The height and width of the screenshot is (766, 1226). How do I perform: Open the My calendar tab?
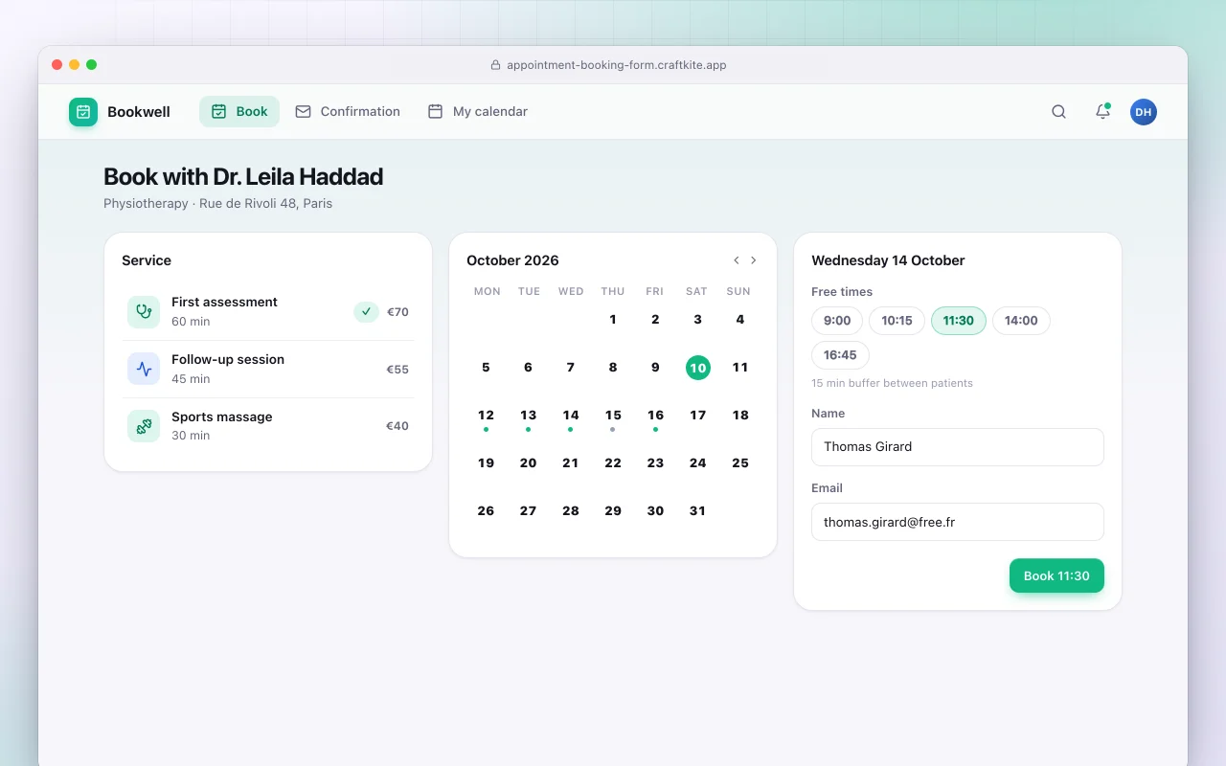477,111
